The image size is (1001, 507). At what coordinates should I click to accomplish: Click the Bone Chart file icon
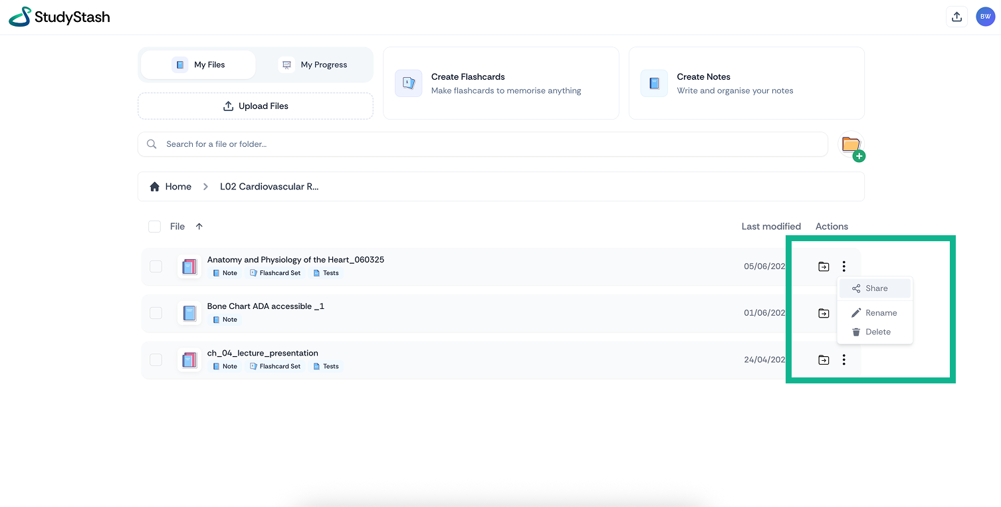tap(189, 313)
